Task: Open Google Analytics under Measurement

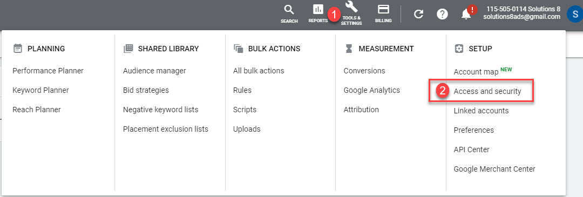Action: (x=372, y=90)
